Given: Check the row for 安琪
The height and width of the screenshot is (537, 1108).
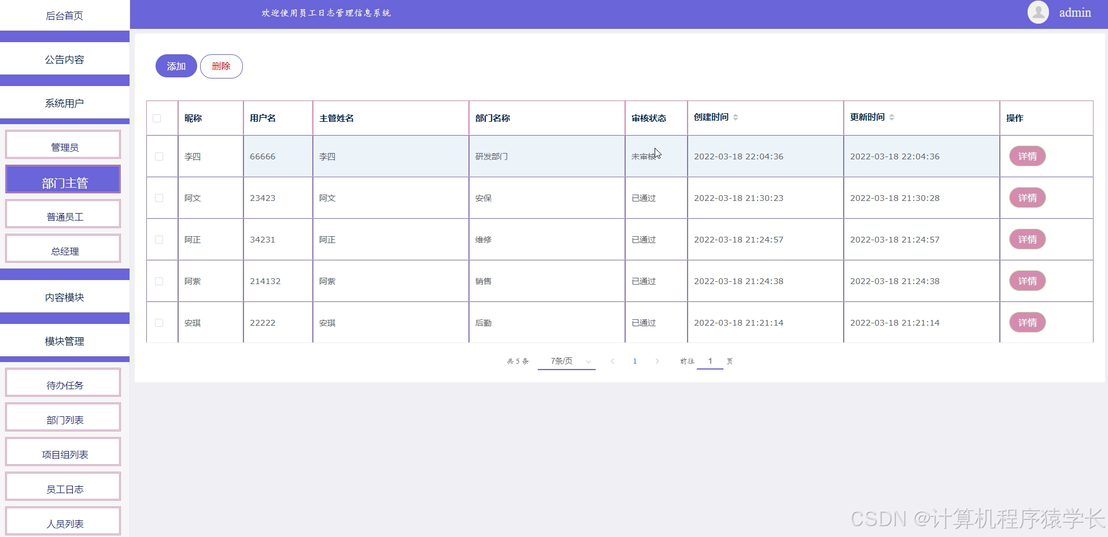Looking at the screenshot, I should pos(159,323).
